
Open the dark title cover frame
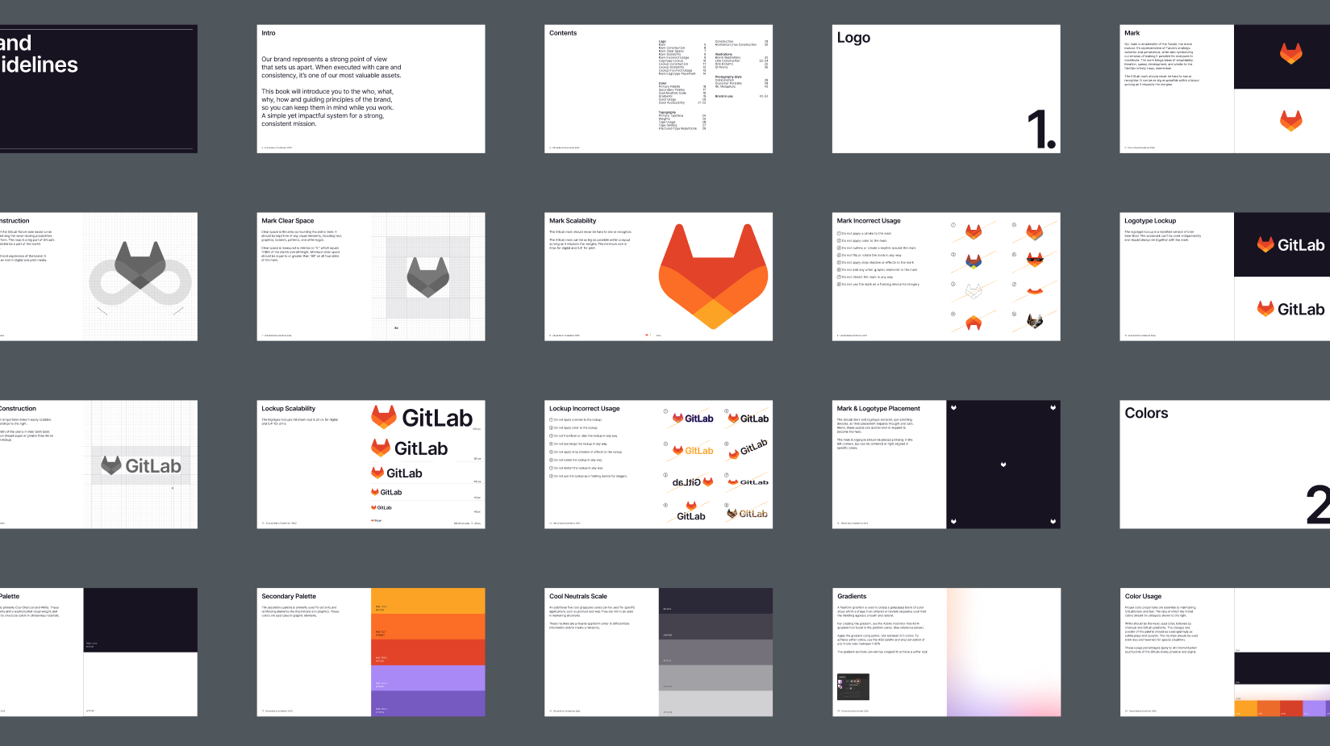(x=98, y=89)
